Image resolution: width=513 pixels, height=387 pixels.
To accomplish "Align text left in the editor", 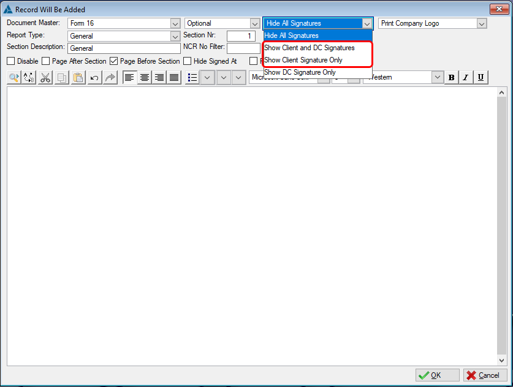I will pyautogui.click(x=129, y=78).
